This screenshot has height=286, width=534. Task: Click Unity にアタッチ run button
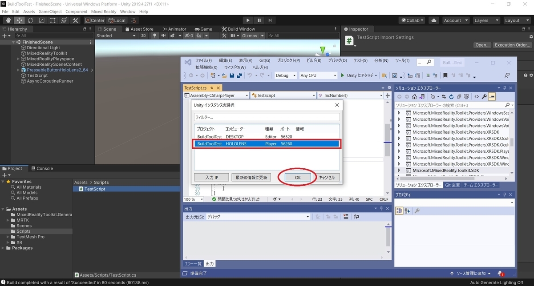359,75
